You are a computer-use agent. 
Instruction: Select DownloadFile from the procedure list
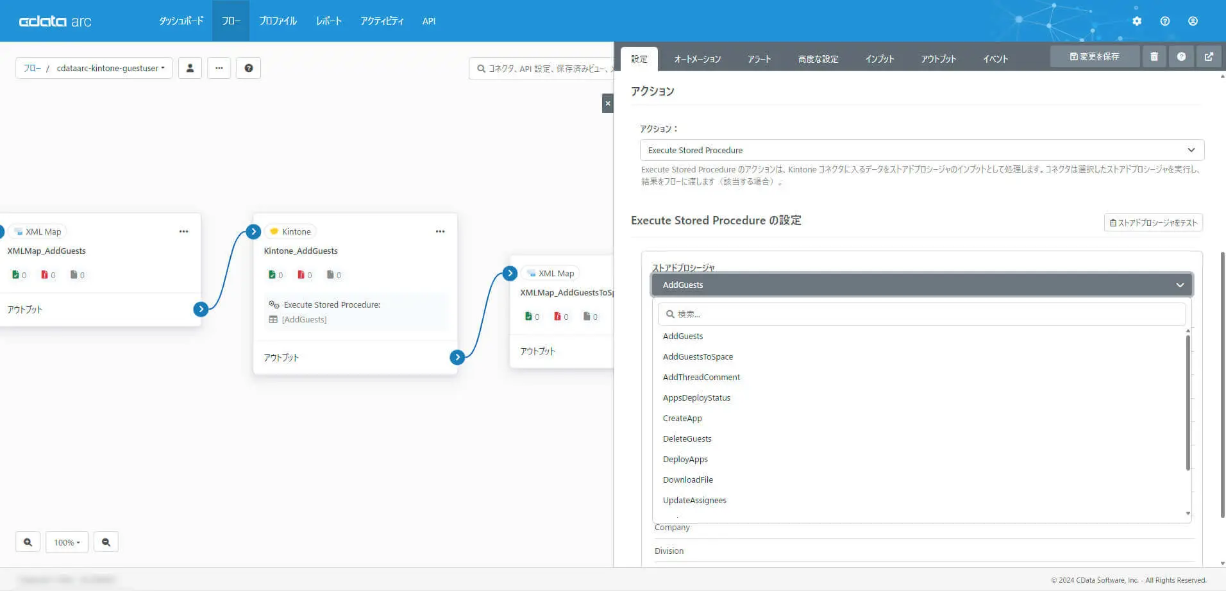click(688, 479)
